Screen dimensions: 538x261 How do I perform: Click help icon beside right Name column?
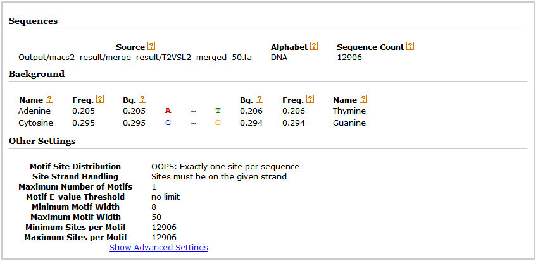pyautogui.click(x=363, y=99)
